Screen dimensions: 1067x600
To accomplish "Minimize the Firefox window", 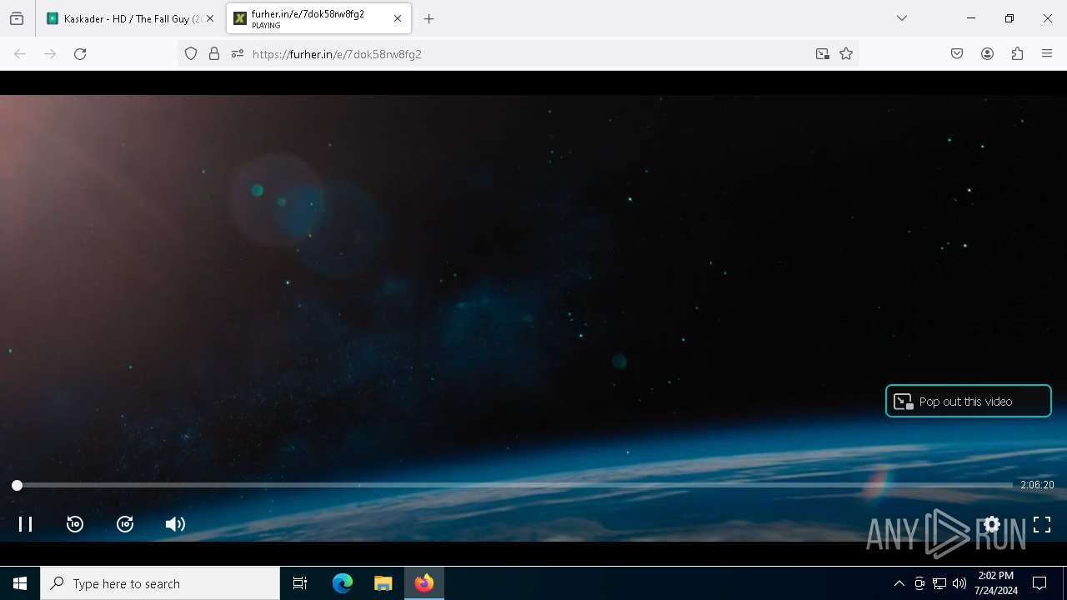I will pyautogui.click(x=971, y=18).
